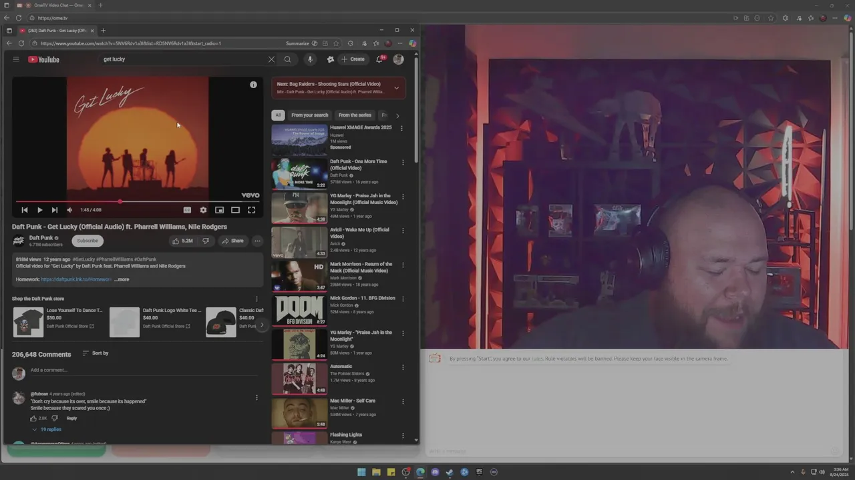
Task: Clear the 'get lucky' search text
Action: point(271,59)
